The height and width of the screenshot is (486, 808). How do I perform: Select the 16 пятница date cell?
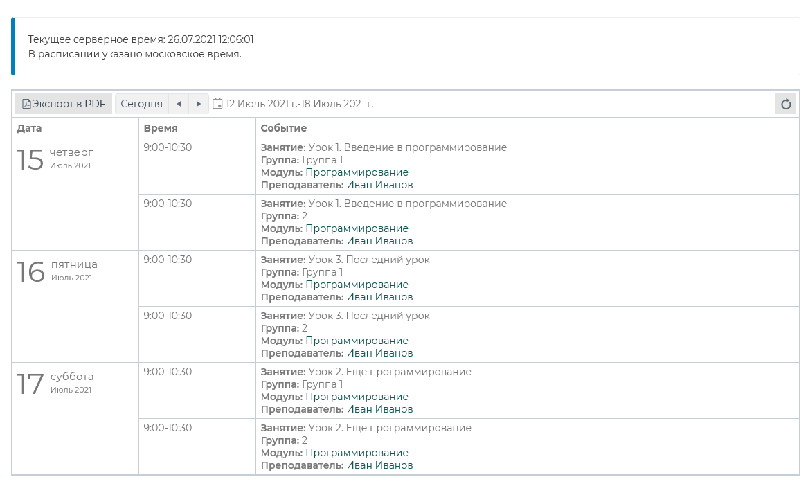[x=57, y=271]
